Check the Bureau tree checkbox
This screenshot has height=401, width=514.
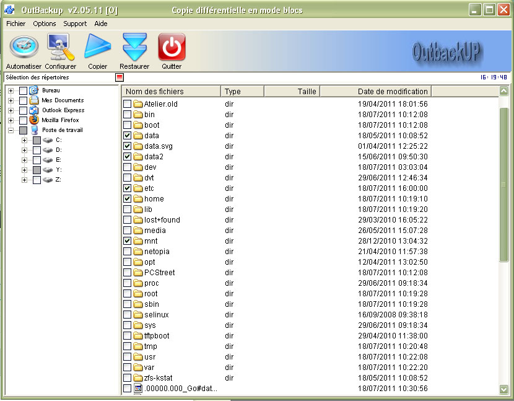tap(23, 90)
